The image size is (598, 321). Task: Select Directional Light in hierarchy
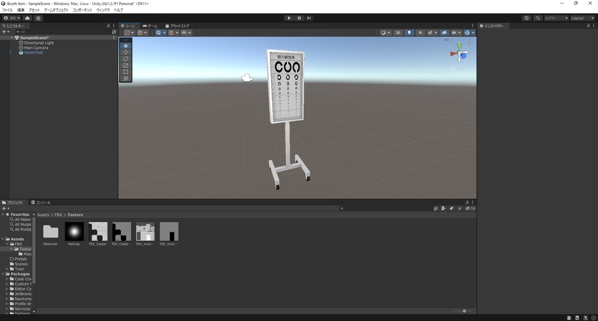[39, 43]
